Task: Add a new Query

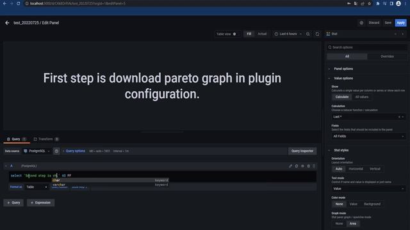Action: click(13, 203)
